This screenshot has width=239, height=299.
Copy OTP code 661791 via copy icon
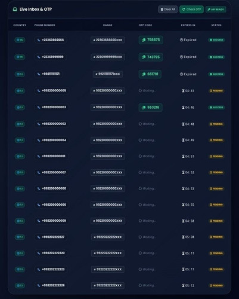(144, 74)
